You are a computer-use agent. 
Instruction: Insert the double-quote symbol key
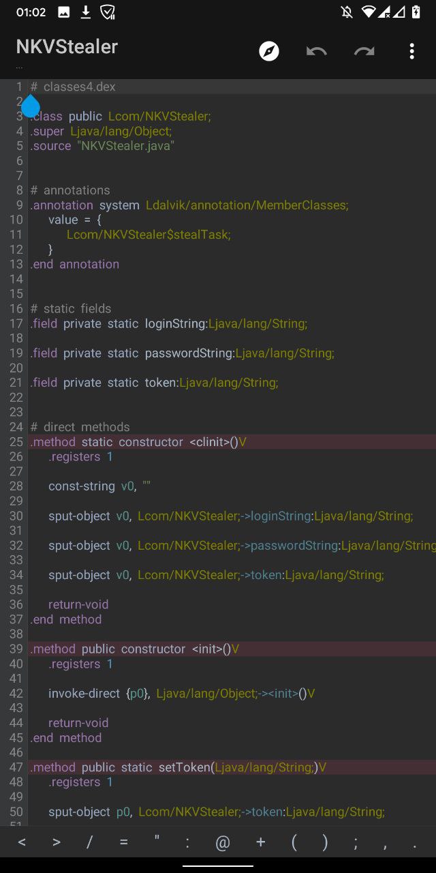pyautogui.click(x=157, y=839)
